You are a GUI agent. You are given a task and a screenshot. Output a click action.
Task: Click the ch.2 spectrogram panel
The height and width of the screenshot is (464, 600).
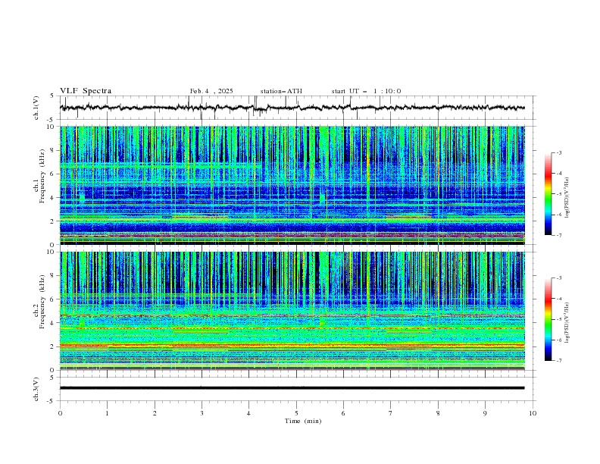[x=292, y=311]
